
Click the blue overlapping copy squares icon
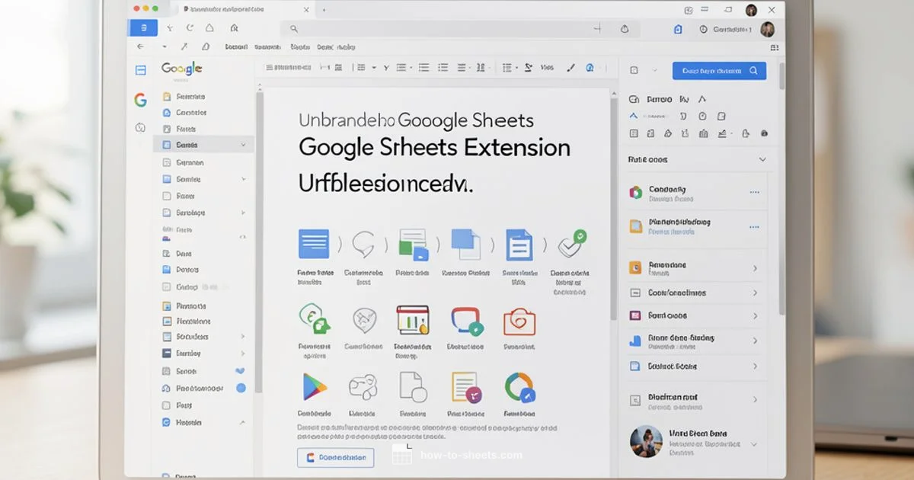[x=465, y=244]
